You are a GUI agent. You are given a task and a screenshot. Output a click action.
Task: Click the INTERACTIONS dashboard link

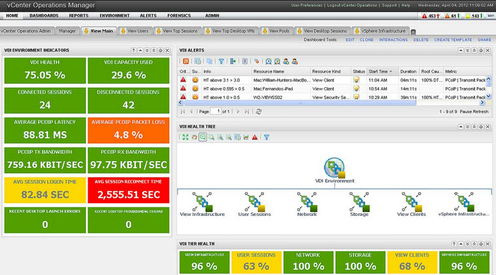(x=393, y=40)
